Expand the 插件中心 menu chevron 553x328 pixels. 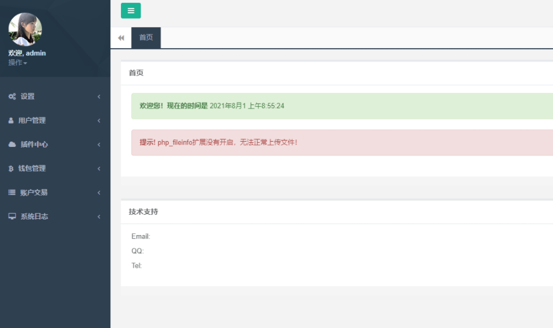99,145
